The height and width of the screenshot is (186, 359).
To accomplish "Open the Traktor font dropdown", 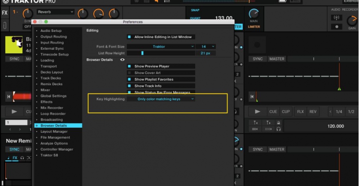I will [161, 47].
